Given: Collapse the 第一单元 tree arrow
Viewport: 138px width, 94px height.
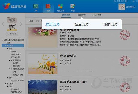Looking at the screenshot, I should pos(5,46).
